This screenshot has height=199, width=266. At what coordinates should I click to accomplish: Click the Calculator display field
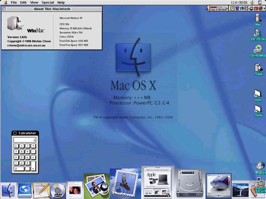click(24, 140)
